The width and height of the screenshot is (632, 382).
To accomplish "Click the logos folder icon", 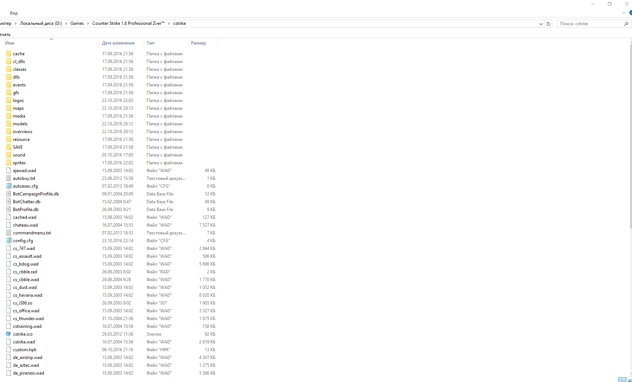I will click(9, 101).
